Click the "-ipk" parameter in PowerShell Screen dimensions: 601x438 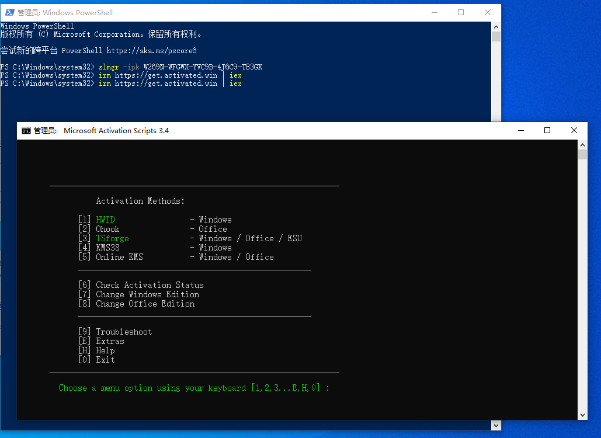(x=131, y=67)
